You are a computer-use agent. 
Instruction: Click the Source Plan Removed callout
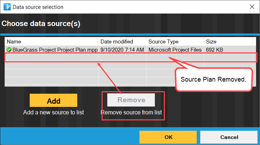[x=214, y=79]
